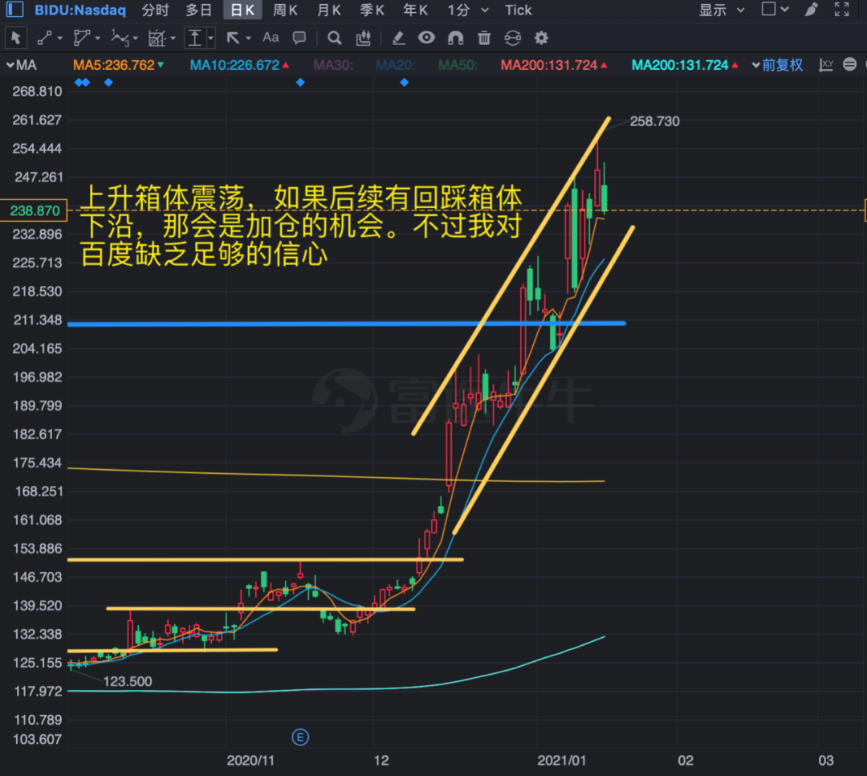867x776 pixels.
Task: Select the cursor pointer tool
Action: point(15,38)
